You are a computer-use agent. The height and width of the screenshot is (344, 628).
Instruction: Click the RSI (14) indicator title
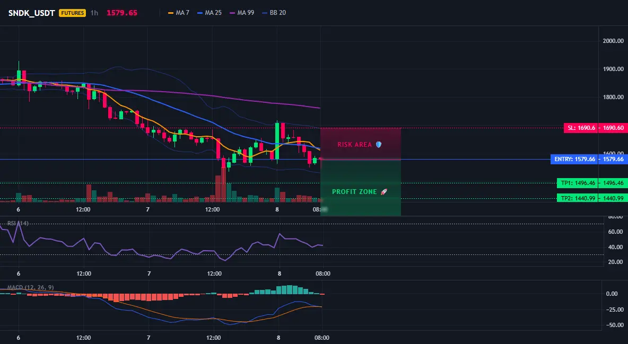18,223
